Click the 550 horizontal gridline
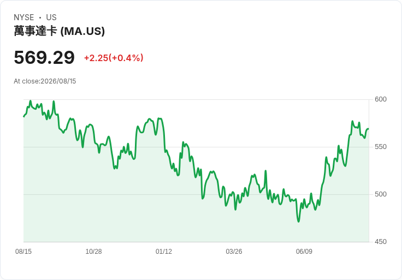The width and height of the screenshot is (402, 280). point(196,147)
